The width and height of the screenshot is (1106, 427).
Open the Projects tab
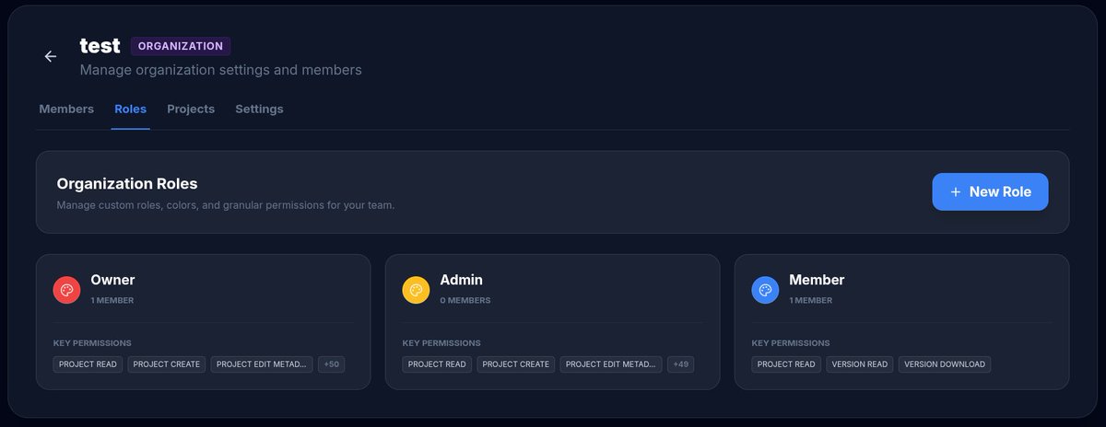pos(191,109)
